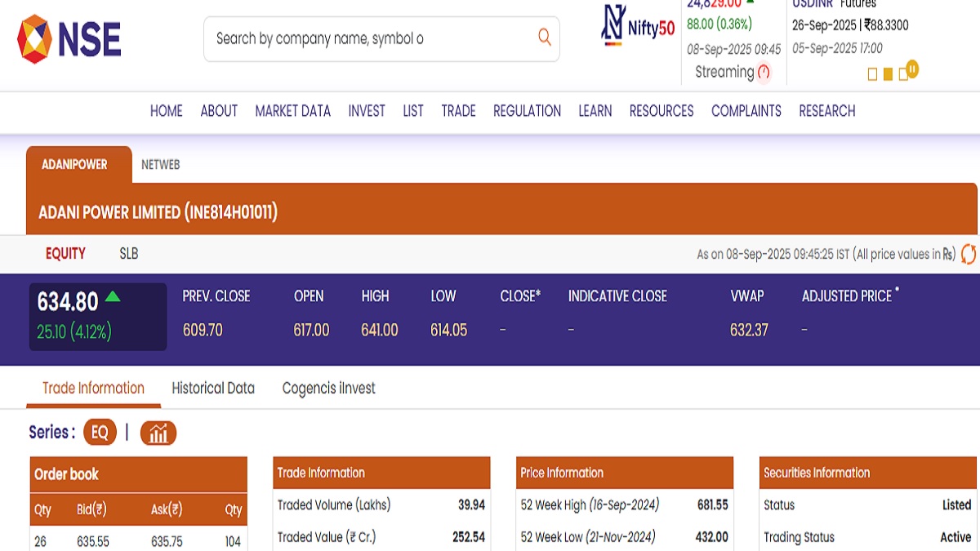Select the EQUITY segment
Image resolution: width=980 pixels, height=551 pixels.
[65, 254]
